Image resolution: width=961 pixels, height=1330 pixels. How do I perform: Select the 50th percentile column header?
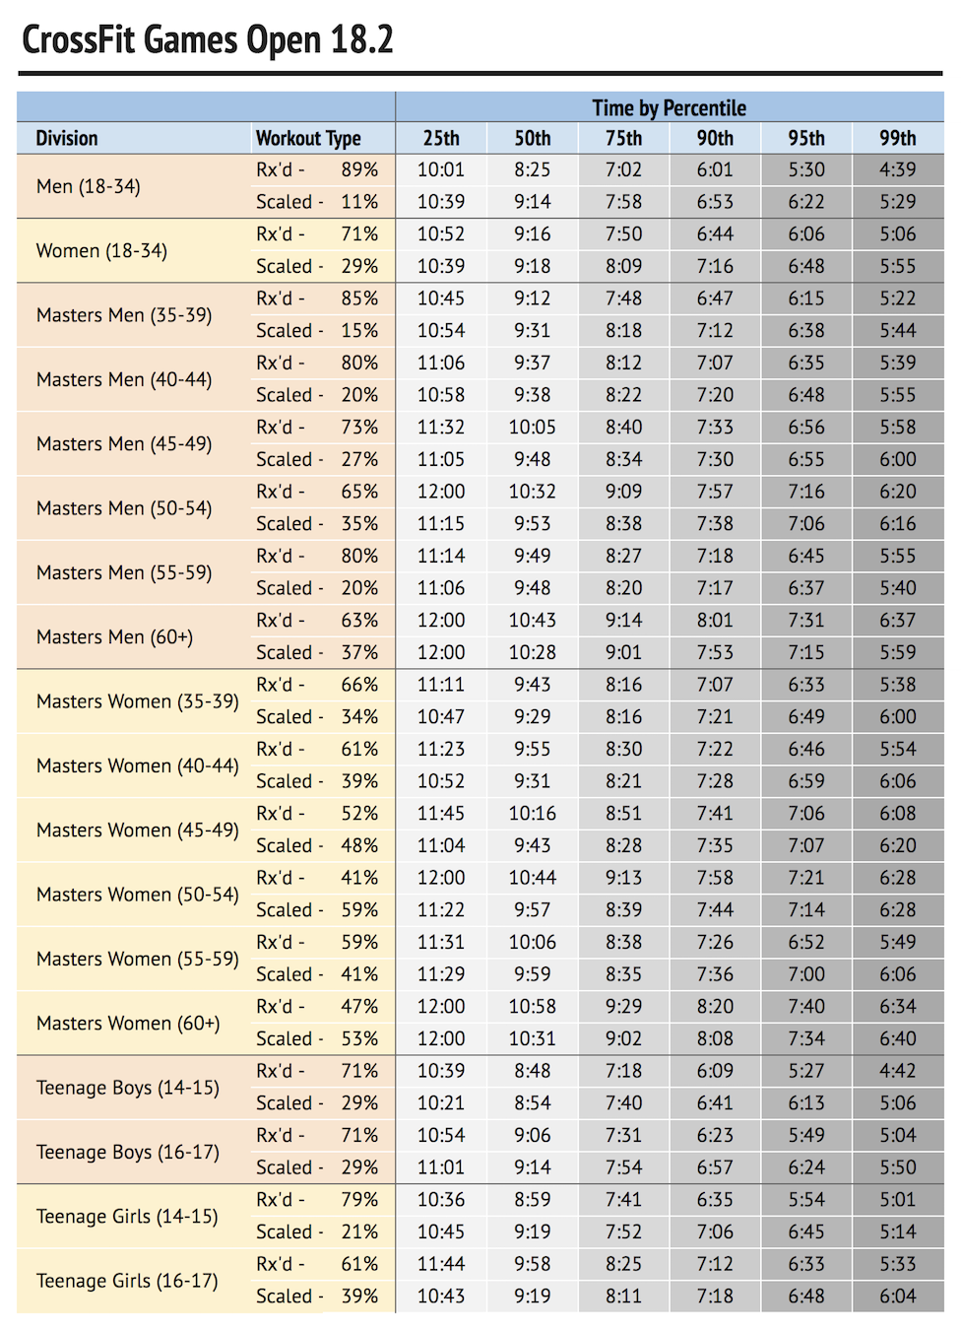(533, 138)
